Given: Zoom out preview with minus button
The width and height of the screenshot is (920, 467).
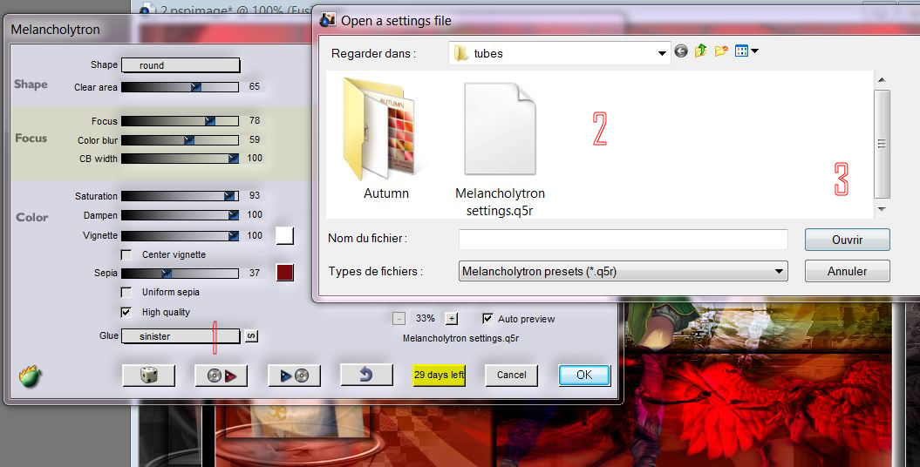Looking at the screenshot, I should pyautogui.click(x=399, y=318).
